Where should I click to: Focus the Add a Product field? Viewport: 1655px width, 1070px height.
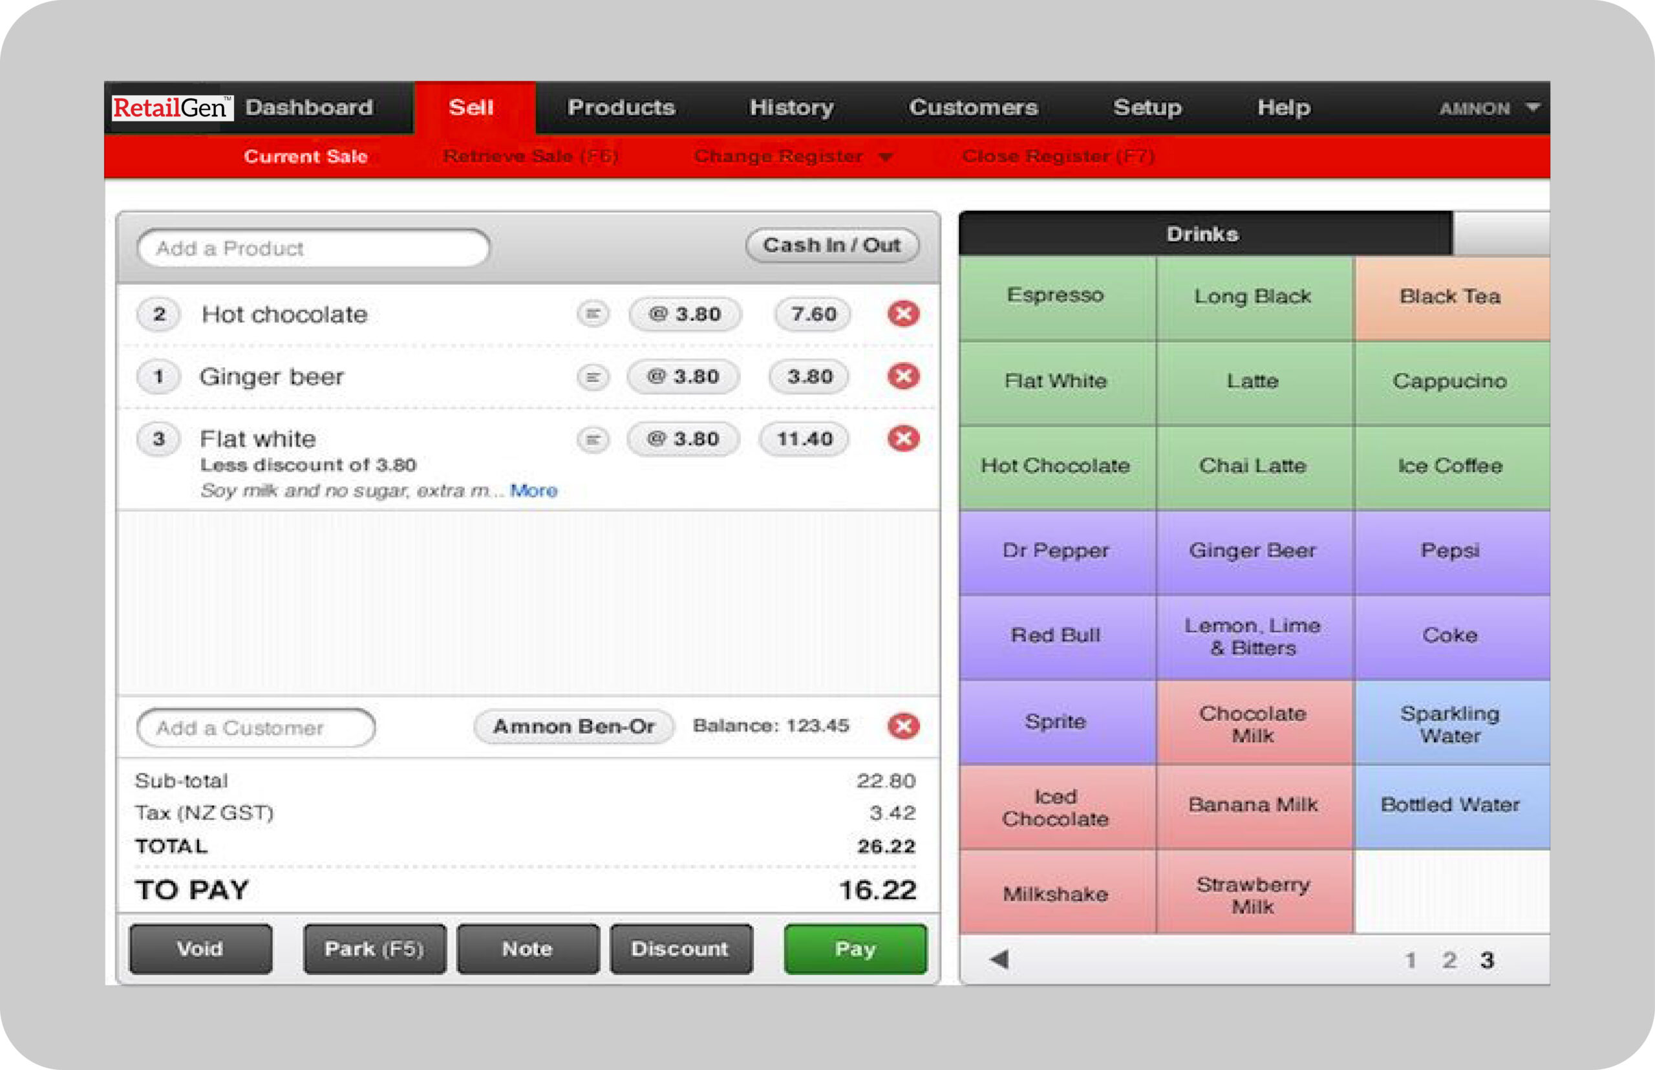(313, 248)
